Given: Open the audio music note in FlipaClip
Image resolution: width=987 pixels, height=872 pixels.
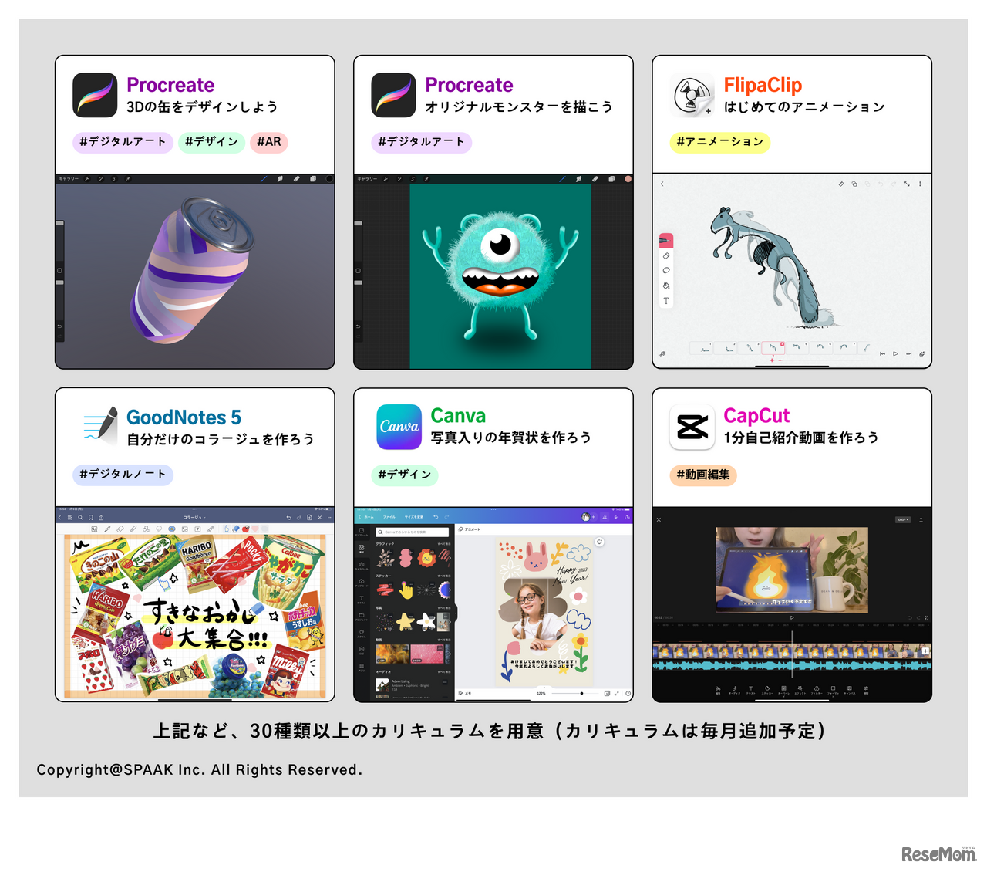Looking at the screenshot, I should (662, 353).
